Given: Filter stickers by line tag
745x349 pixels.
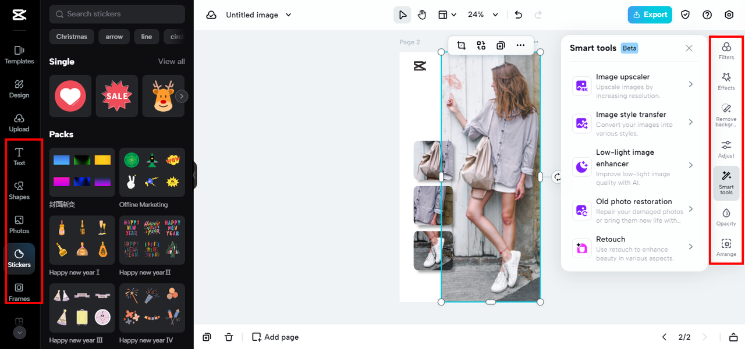Looking at the screenshot, I should 147,37.
